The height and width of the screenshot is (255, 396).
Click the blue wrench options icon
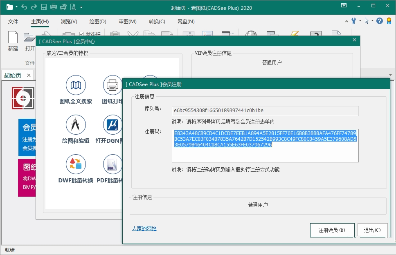(353, 21)
